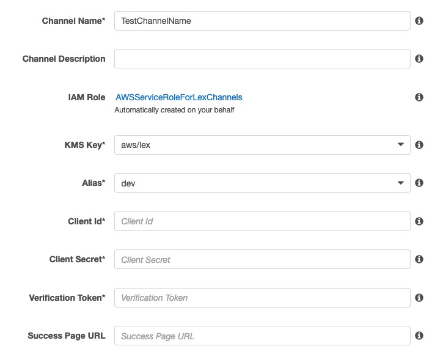Click the info icon beside Verification Token
This screenshot has height=357, width=443.
(419, 298)
